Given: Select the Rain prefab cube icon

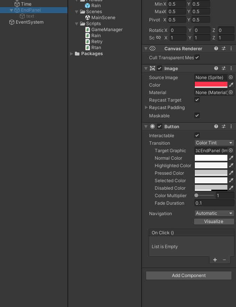Looking at the screenshot, I should (x=88, y=6).
